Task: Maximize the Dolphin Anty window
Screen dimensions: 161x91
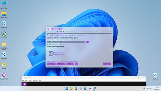Action: (x=138, y=78)
